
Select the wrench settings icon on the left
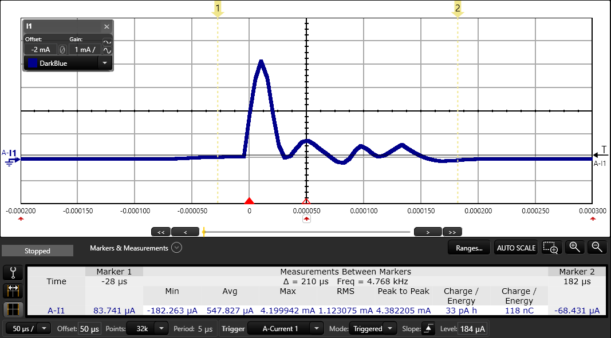(x=13, y=272)
